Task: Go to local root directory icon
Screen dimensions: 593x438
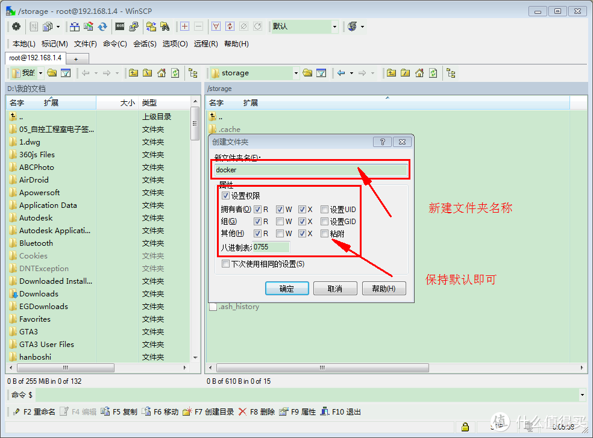Action: (148, 73)
